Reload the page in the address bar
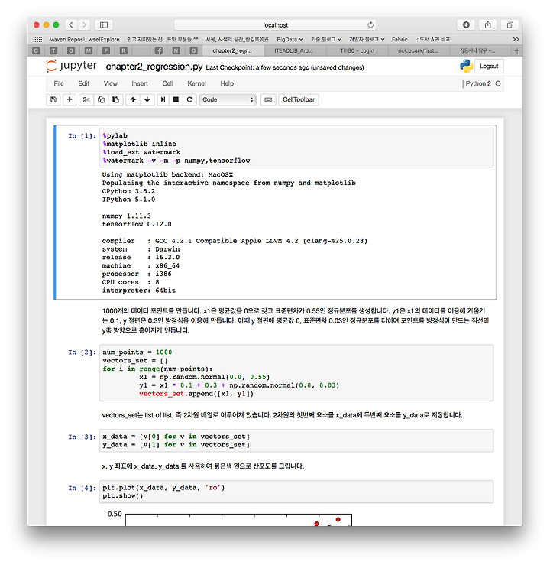This screenshot has width=550, height=565. (370, 25)
